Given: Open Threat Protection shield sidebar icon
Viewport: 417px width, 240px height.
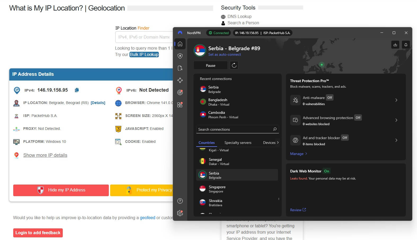Looking at the screenshot, I should point(180,56).
